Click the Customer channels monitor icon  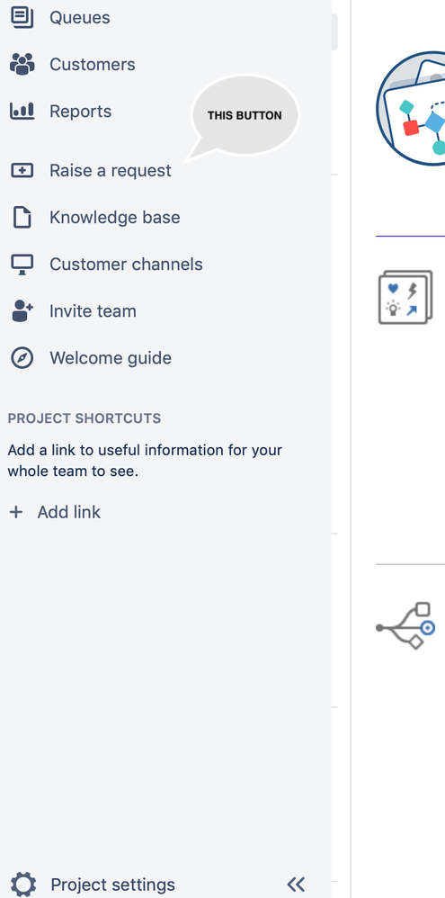pos(22,264)
